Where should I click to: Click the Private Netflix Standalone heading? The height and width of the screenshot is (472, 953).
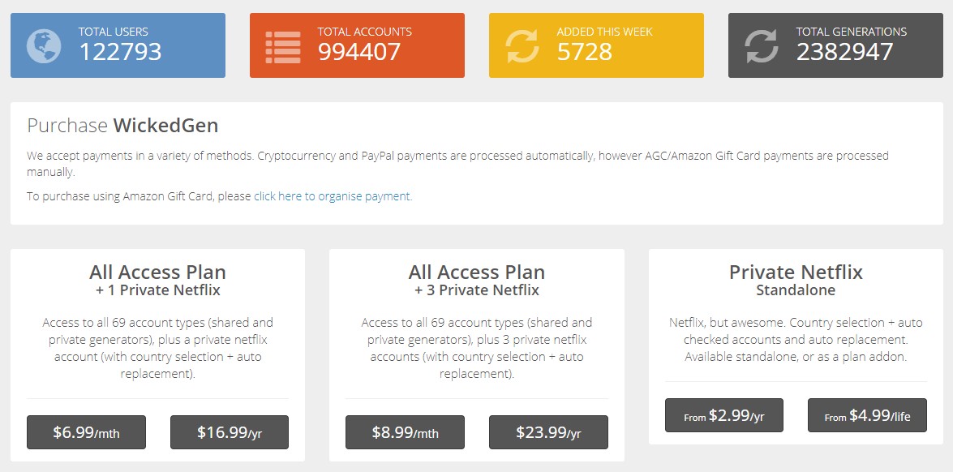(x=796, y=280)
